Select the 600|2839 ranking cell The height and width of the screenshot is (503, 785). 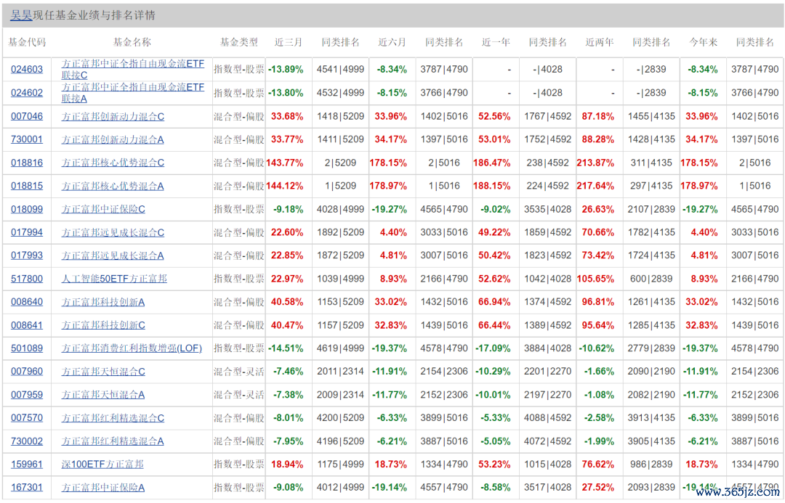coord(651,279)
